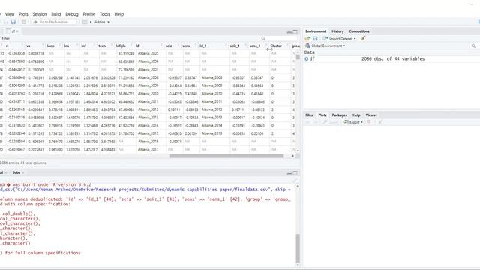Open the Build menu
Image resolution: width=480 pixels, height=270 pixels.
click(x=56, y=14)
